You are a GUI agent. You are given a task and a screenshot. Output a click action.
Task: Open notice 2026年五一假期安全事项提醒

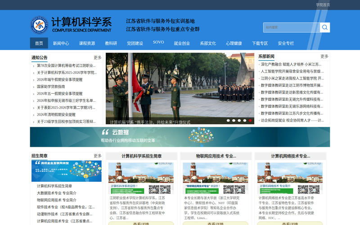(59, 94)
